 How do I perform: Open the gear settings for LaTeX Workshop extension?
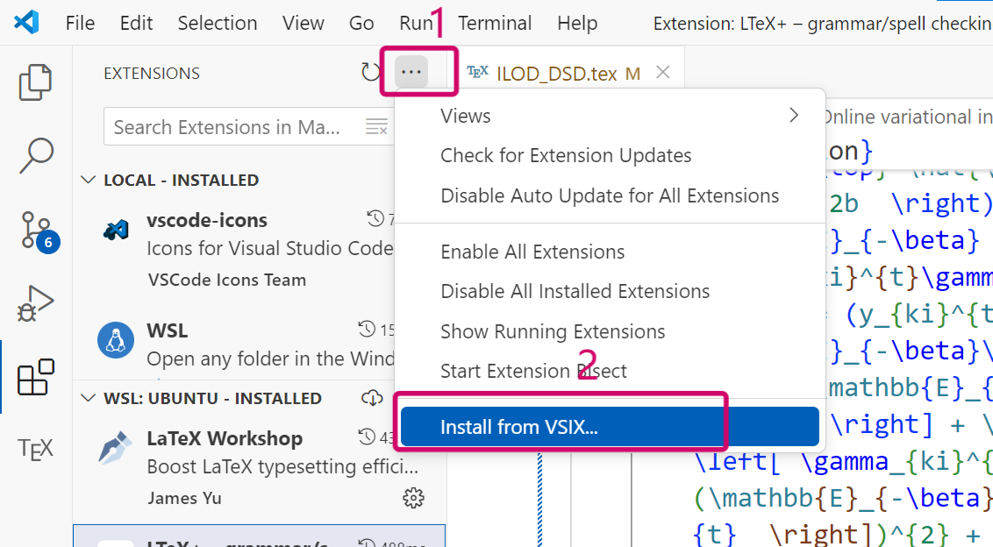coord(413,497)
